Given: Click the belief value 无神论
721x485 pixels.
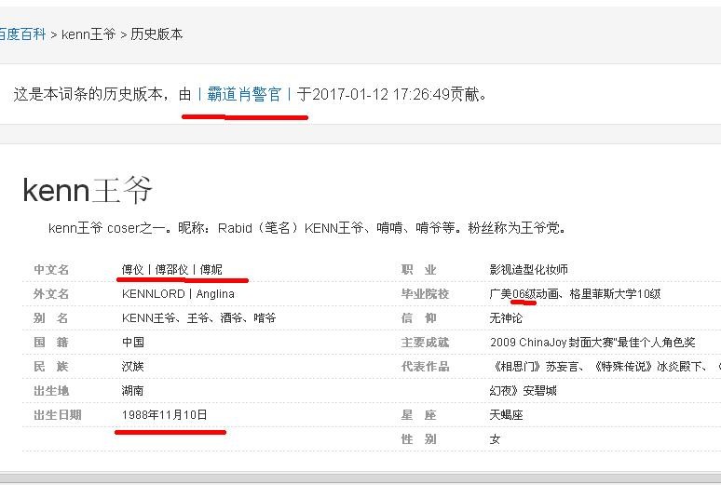Looking at the screenshot, I should [508, 318].
